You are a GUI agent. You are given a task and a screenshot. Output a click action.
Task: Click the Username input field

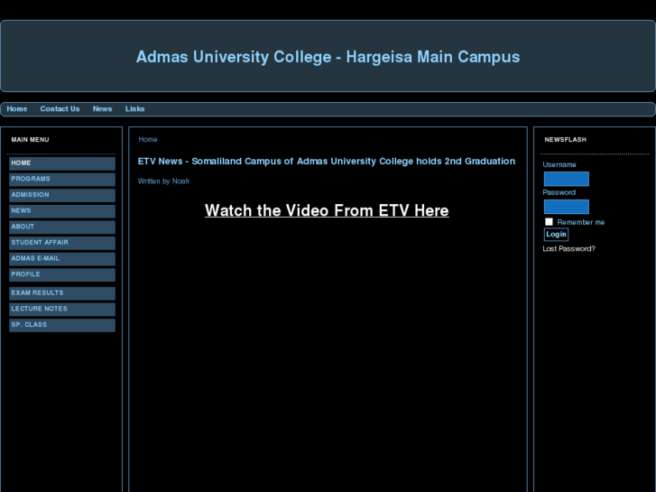567,179
